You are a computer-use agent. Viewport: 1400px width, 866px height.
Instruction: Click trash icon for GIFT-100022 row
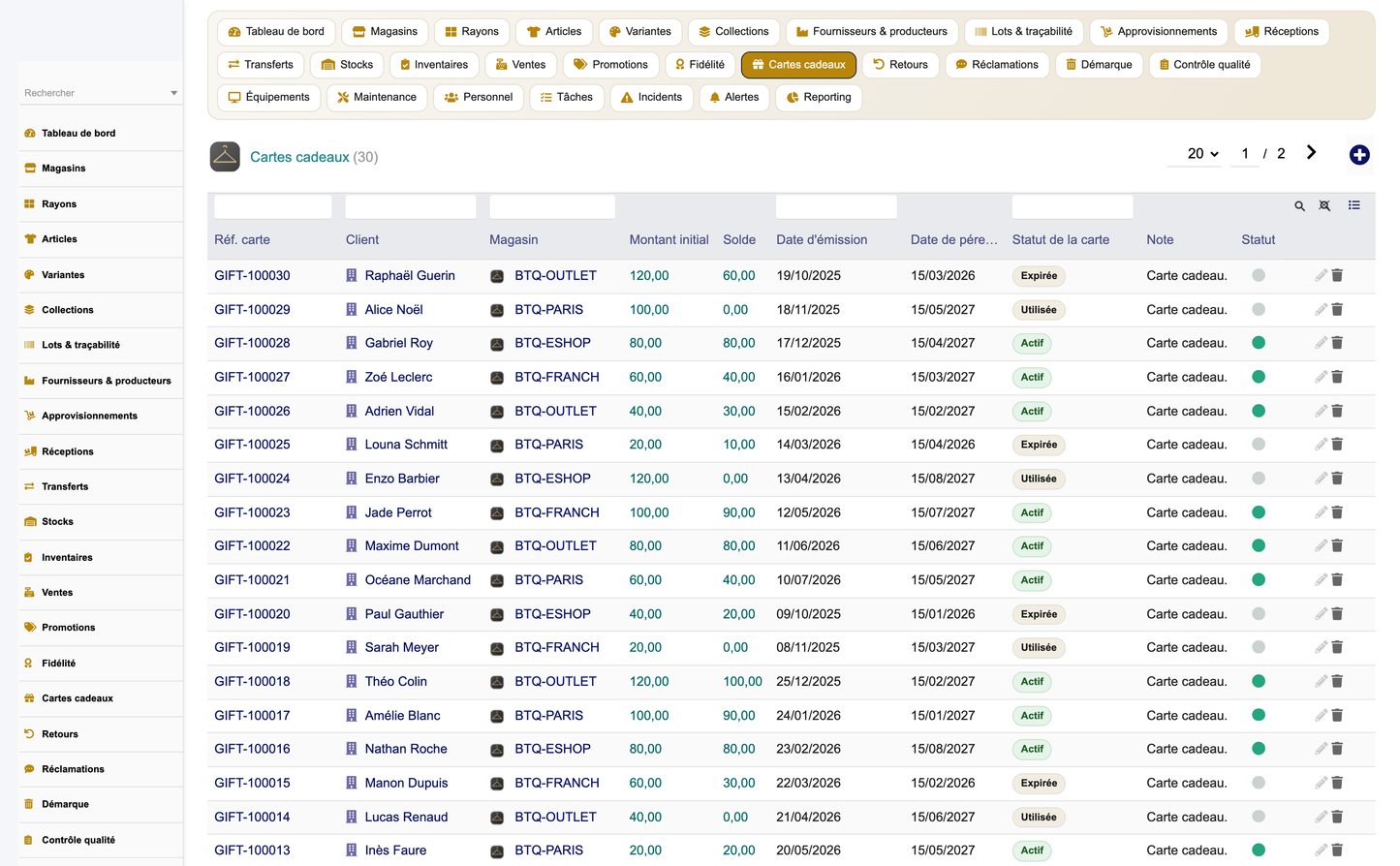(1337, 545)
